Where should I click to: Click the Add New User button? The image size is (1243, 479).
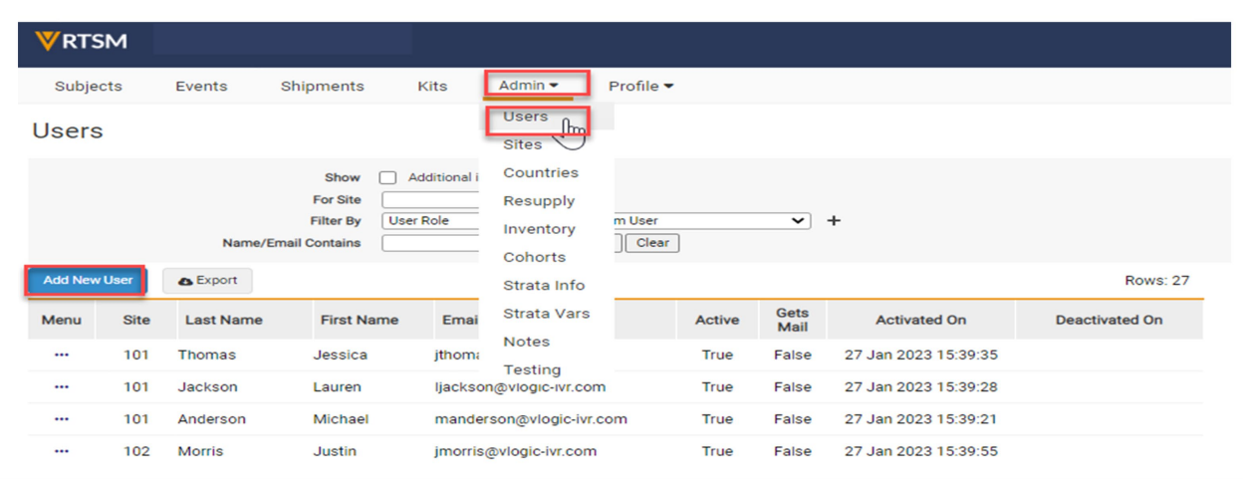(x=88, y=281)
